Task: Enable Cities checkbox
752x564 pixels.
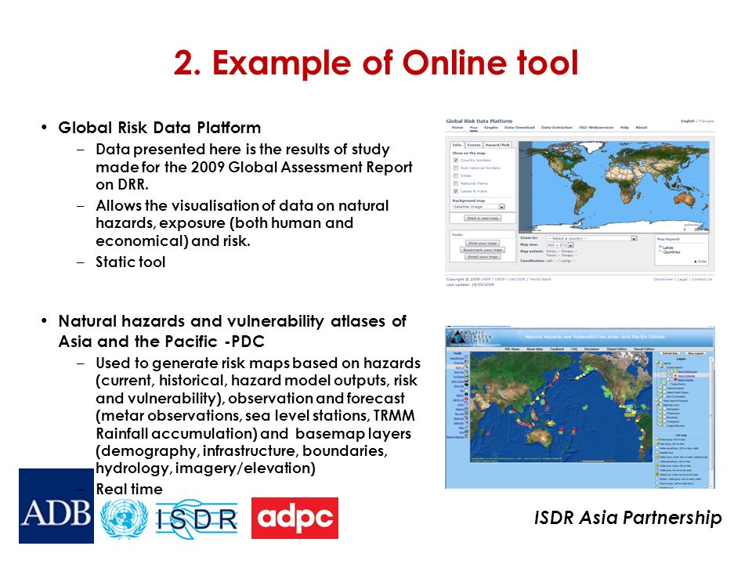Action: (456, 175)
